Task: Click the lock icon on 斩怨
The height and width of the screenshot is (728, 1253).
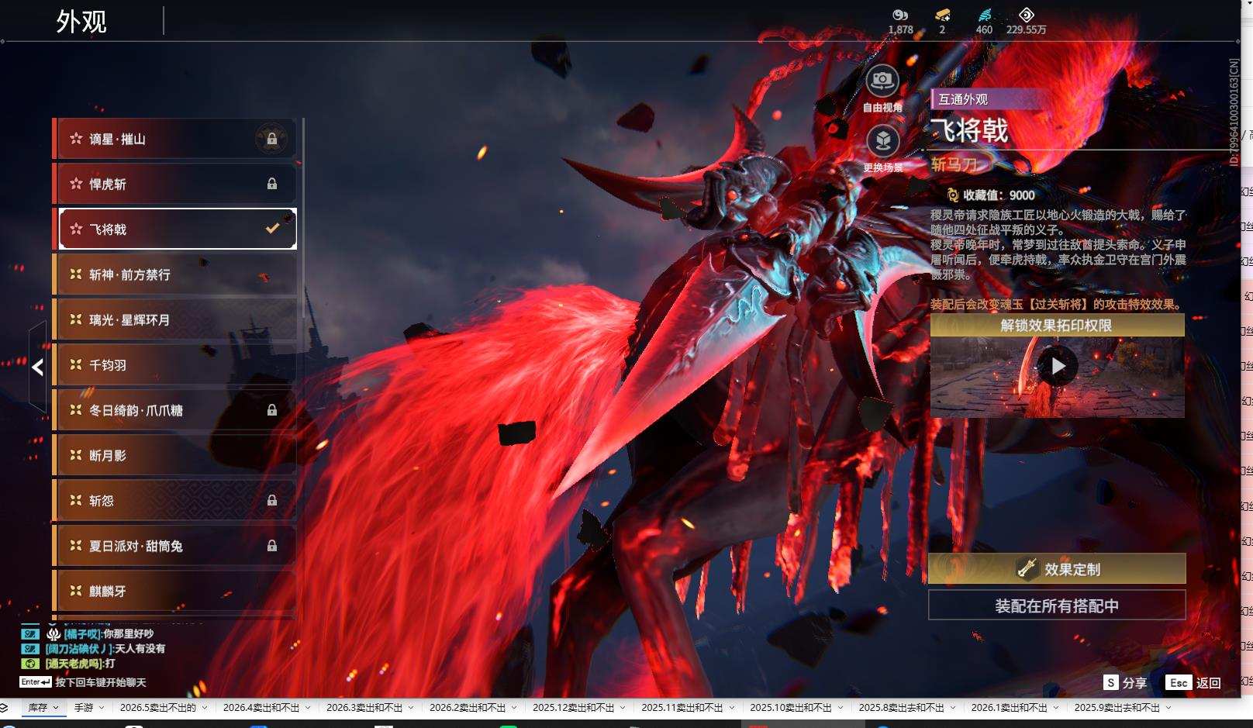Action: click(272, 501)
